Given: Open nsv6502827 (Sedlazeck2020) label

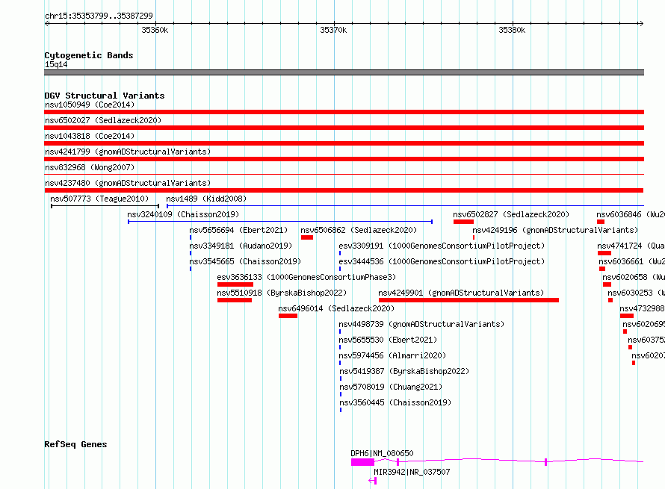Looking at the screenshot, I should point(511,214).
